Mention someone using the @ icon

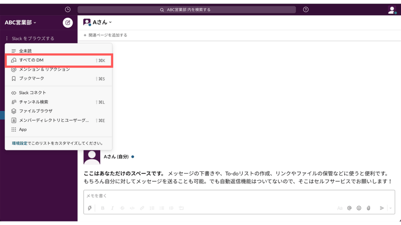349,208
